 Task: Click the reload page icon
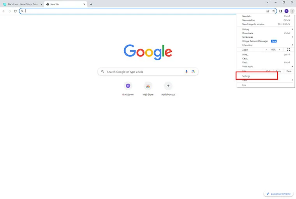point(15,11)
